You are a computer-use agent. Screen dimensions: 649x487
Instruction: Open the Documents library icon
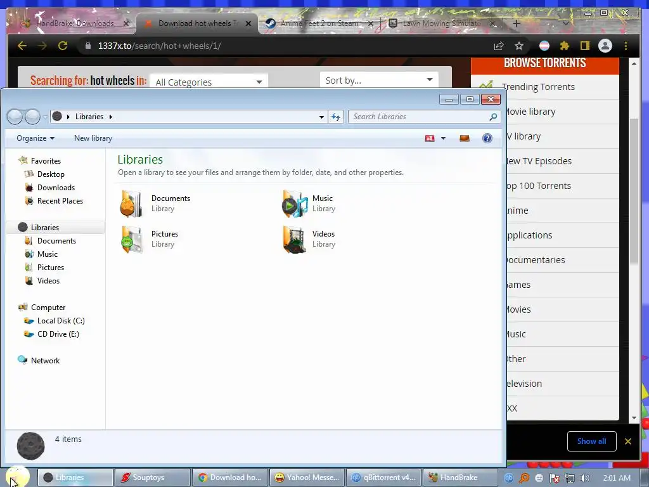tap(131, 204)
